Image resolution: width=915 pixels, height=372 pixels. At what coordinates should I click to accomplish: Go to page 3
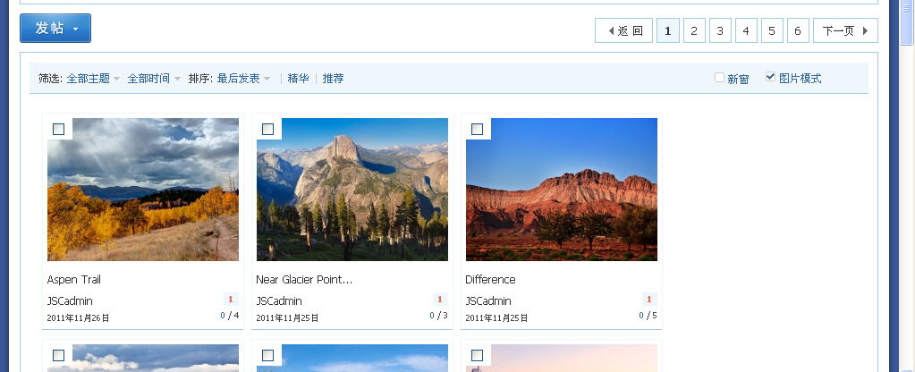click(x=720, y=30)
